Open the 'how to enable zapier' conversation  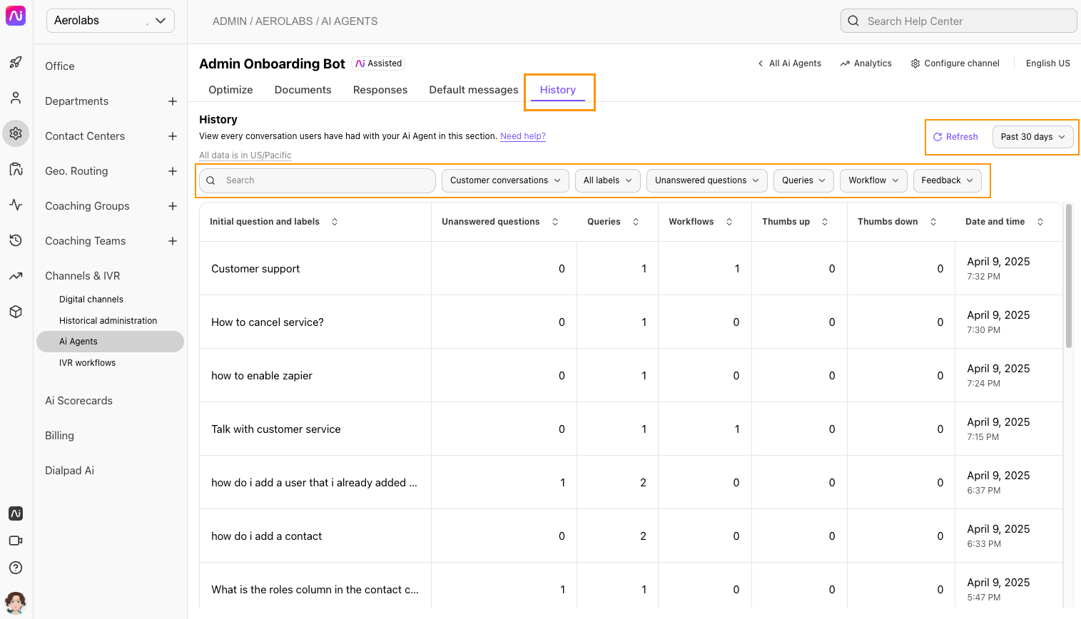[x=262, y=376]
